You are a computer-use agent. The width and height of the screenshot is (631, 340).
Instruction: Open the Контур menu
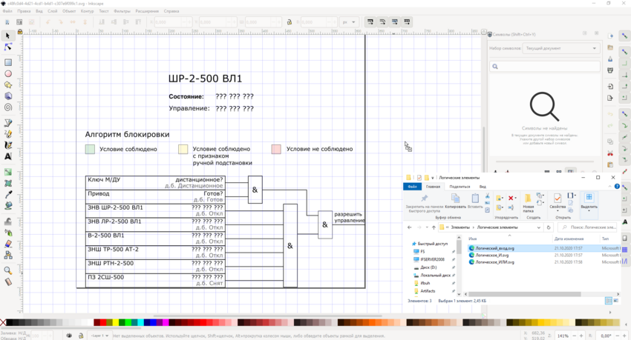pos(87,11)
